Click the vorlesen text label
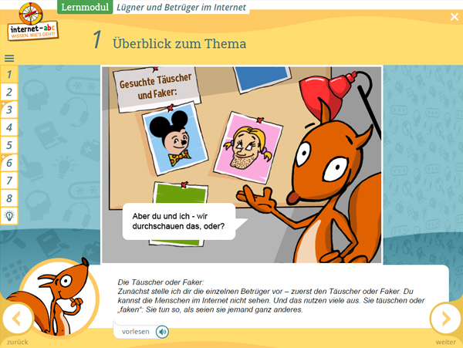The height and width of the screenshot is (348, 463). tap(136, 332)
